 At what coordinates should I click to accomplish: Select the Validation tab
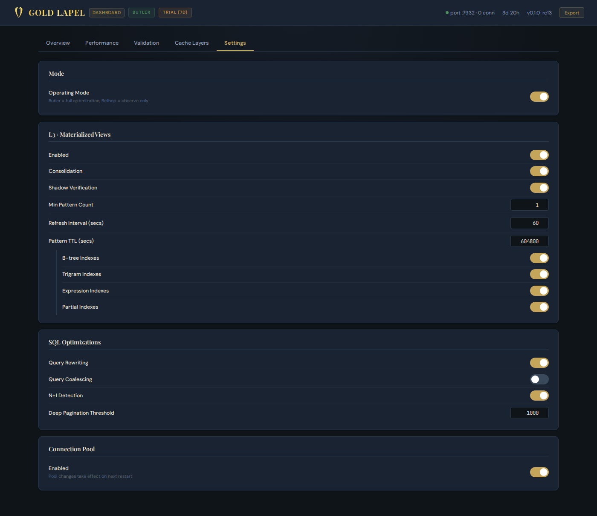tap(146, 43)
